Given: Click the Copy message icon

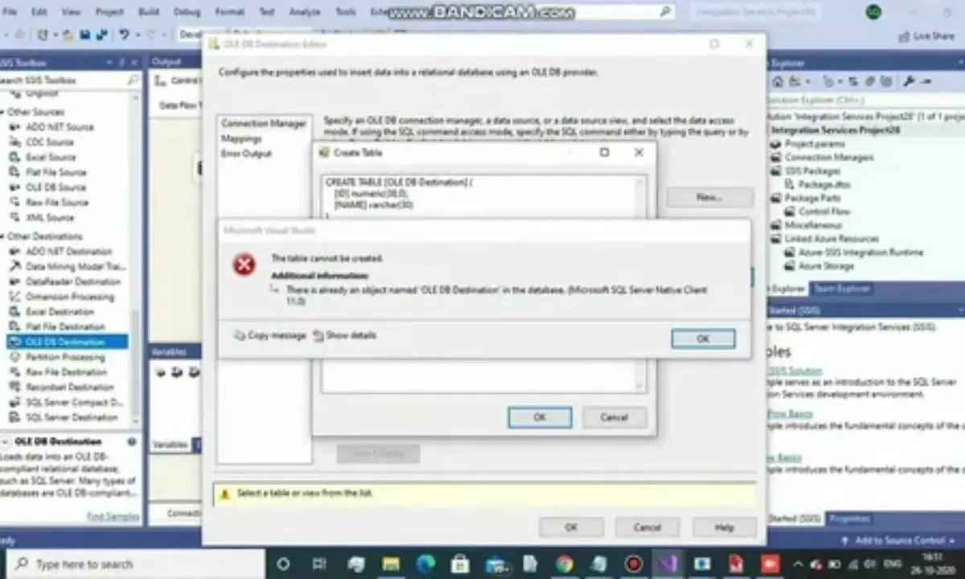Looking at the screenshot, I should (x=239, y=335).
